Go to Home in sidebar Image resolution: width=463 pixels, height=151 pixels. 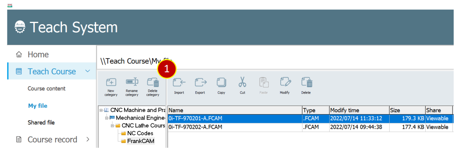click(38, 55)
